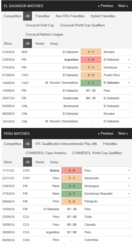Expand Bolivia vs Peru match details

(x=129, y=170)
